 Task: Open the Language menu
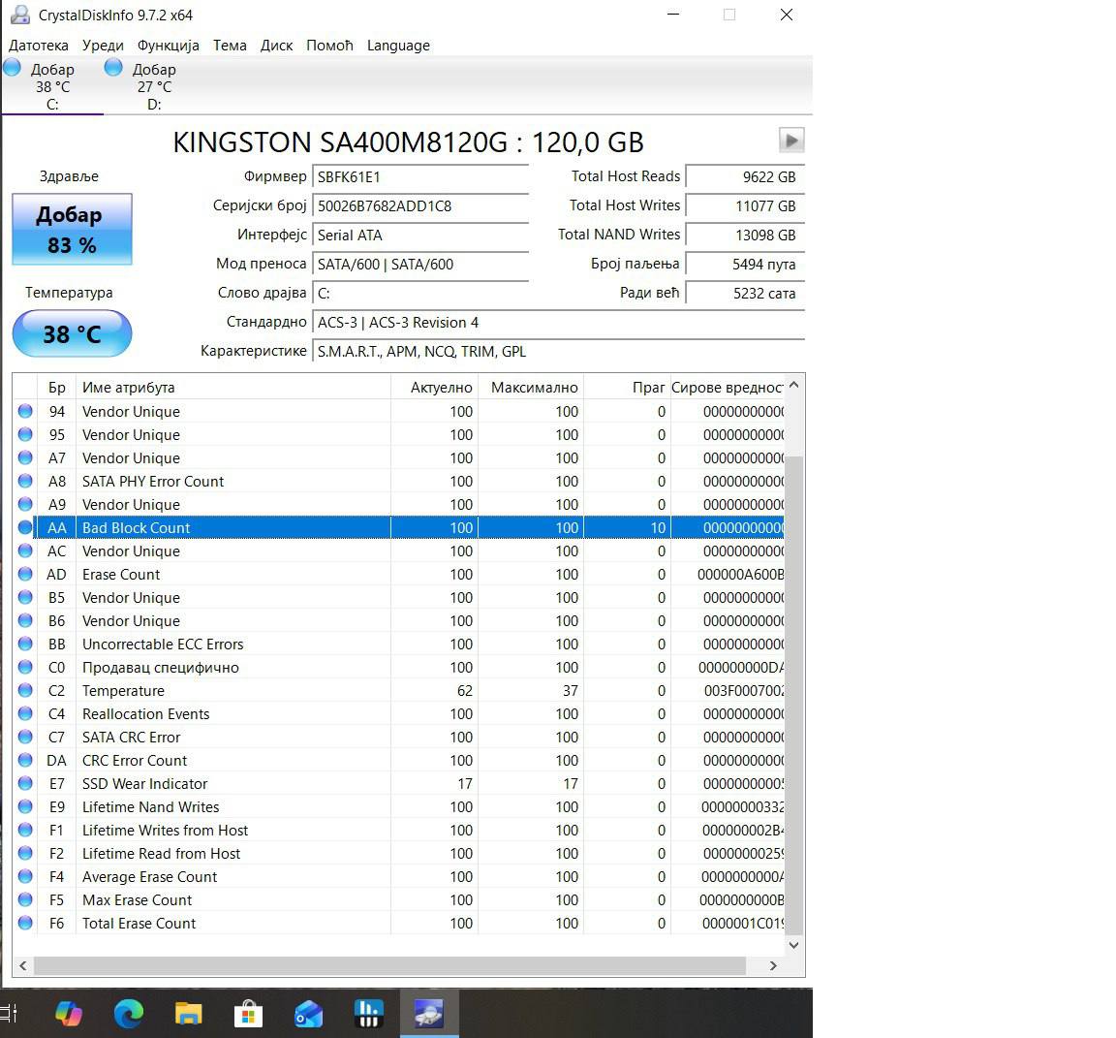tap(398, 46)
